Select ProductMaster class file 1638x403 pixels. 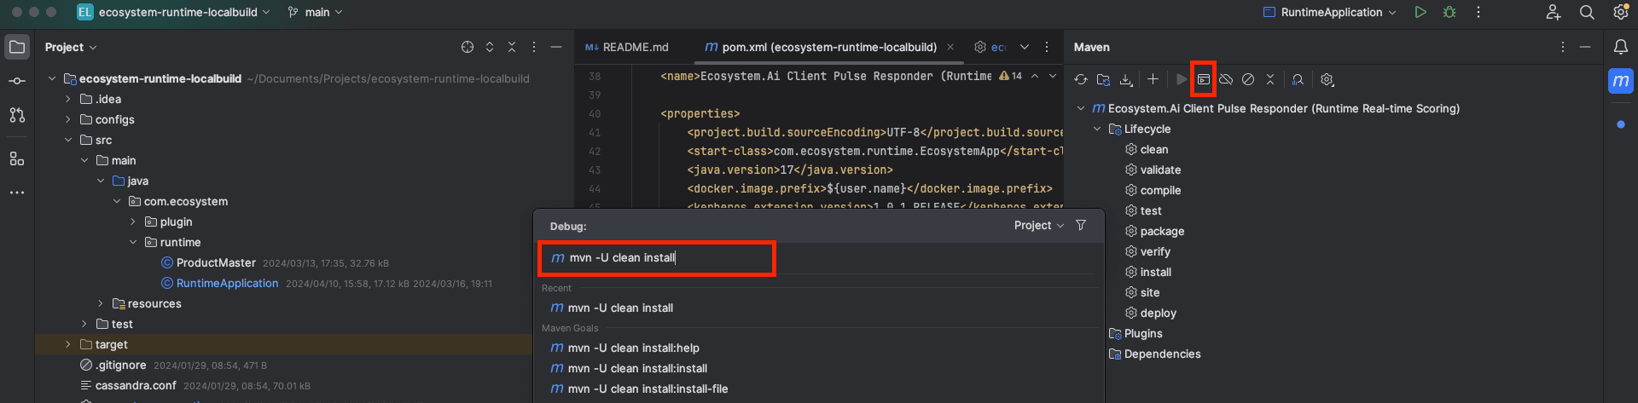click(216, 262)
